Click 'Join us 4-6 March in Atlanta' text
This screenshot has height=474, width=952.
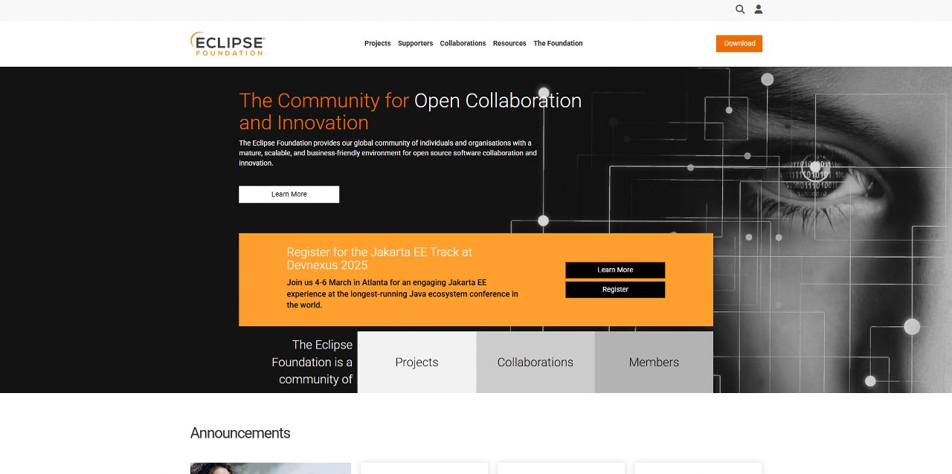[x=402, y=294]
